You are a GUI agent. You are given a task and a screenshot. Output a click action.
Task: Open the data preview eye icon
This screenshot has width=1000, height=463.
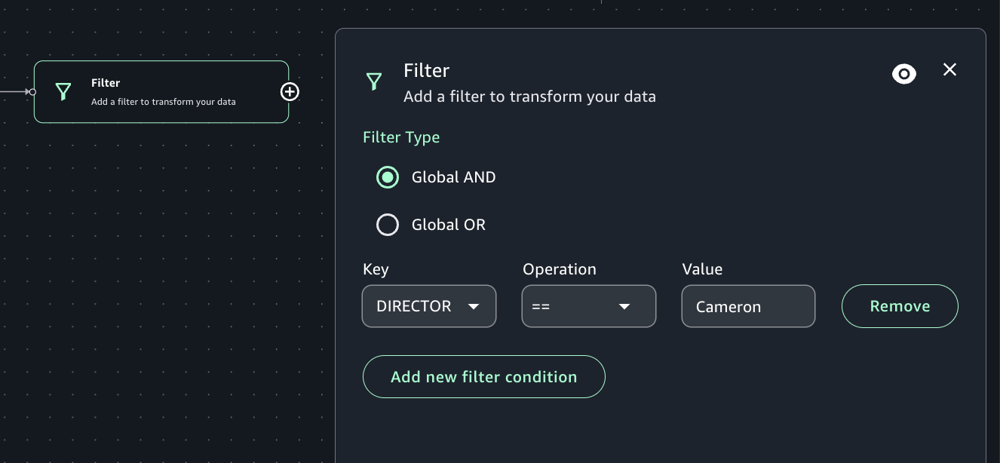click(x=903, y=74)
